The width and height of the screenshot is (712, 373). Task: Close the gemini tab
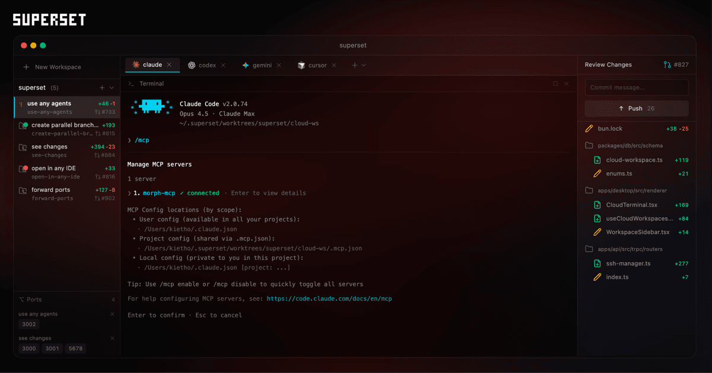click(x=279, y=65)
